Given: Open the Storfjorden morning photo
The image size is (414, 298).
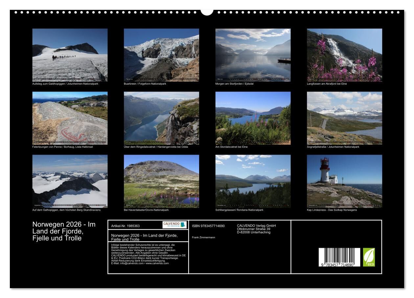Looking at the screenshot, I should pyautogui.click(x=253, y=55).
